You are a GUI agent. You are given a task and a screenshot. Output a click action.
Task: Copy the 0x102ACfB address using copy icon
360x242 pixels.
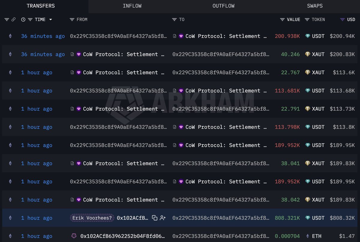coord(154,218)
